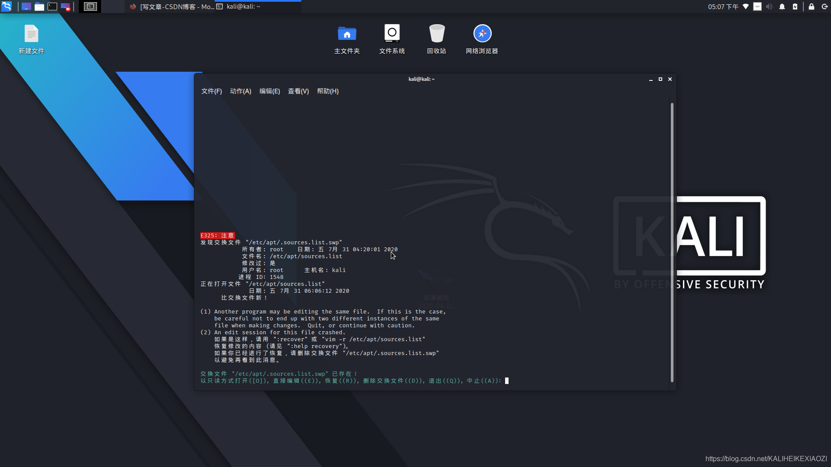Click the "进程 ID: 1548" line
Screen dimensions: 831x467
coord(261,277)
